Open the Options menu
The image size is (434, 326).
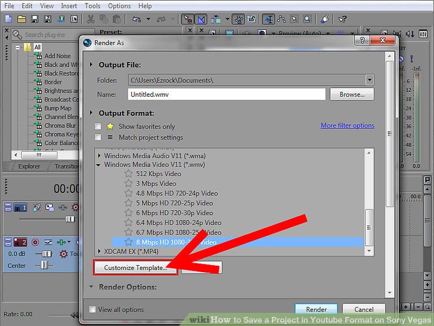119,6
